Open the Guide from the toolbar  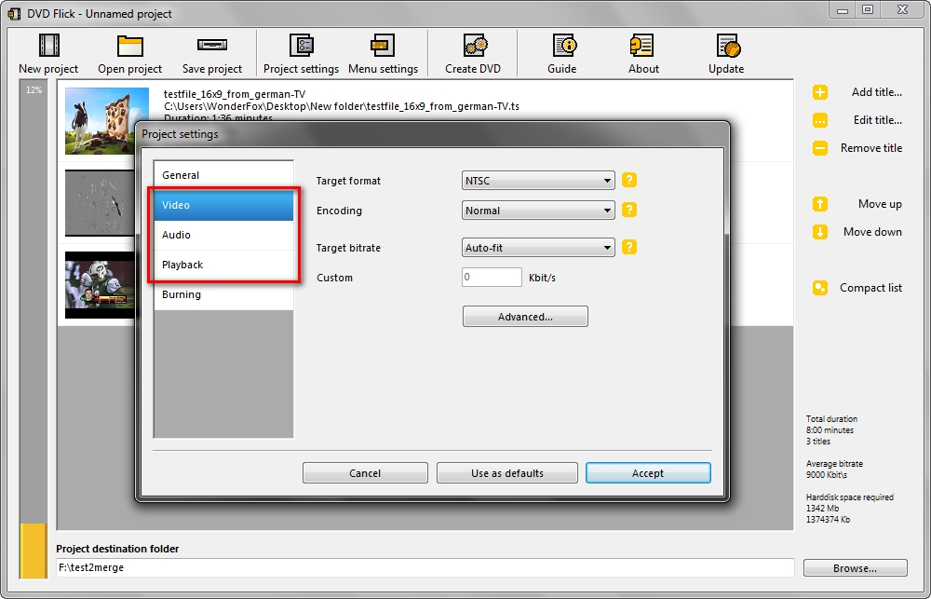[x=564, y=46]
